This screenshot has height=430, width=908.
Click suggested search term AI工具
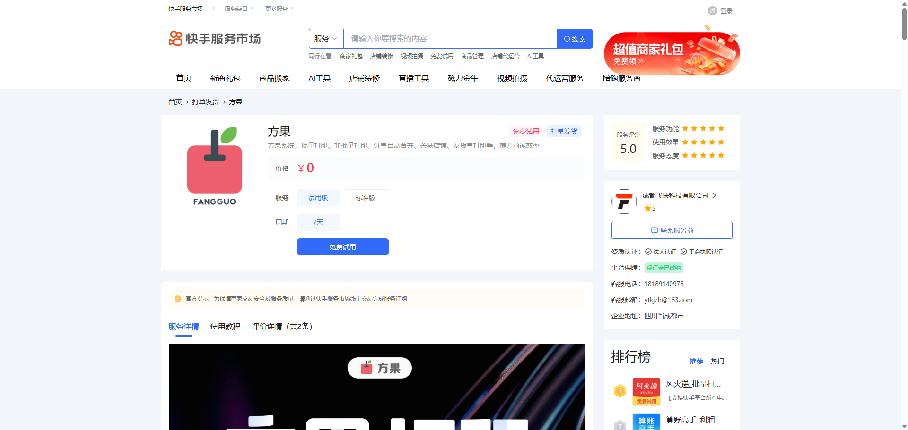[x=536, y=56]
